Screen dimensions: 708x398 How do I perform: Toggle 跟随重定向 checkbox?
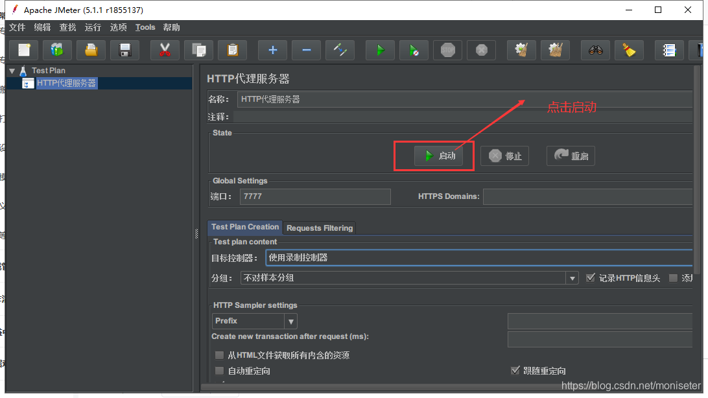(x=515, y=371)
